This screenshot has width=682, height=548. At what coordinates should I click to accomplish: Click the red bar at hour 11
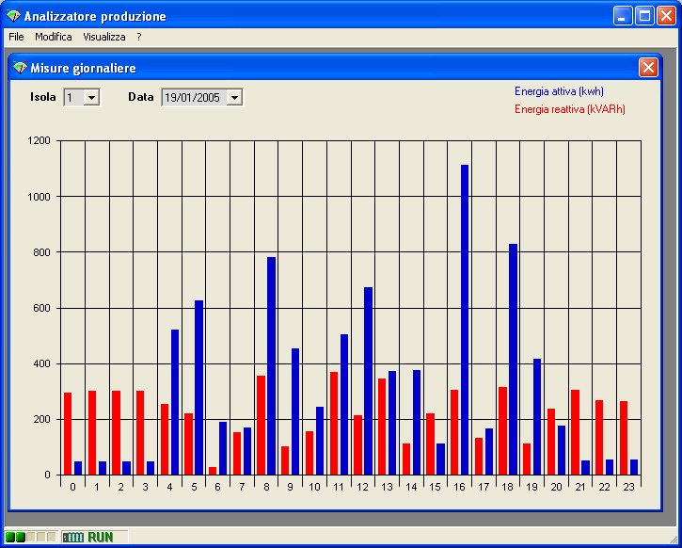tap(334, 423)
